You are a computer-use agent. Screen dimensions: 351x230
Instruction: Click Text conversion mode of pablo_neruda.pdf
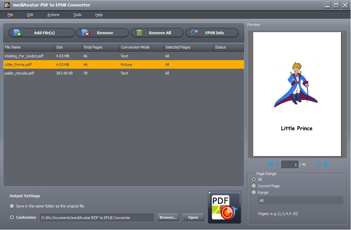coord(124,73)
